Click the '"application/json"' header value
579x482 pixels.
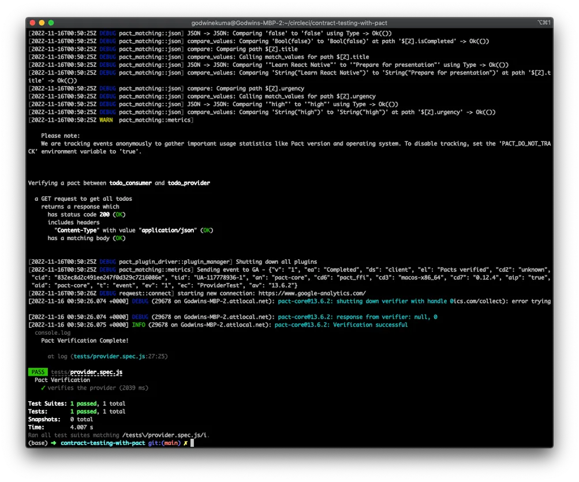point(168,230)
